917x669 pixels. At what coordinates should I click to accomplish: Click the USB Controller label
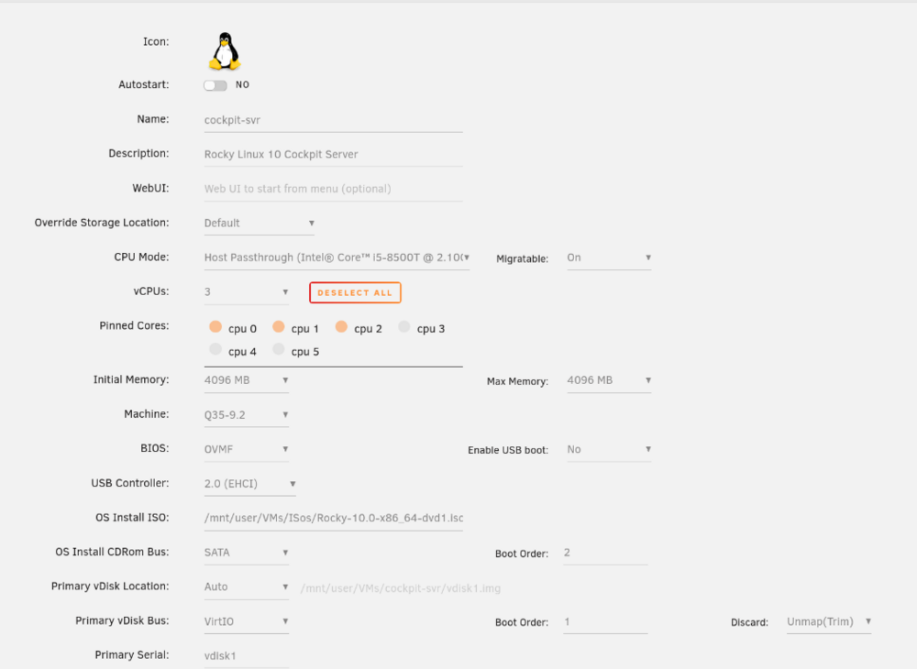[130, 483]
